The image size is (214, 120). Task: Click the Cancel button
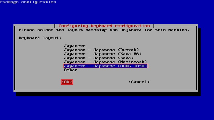[139, 82]
